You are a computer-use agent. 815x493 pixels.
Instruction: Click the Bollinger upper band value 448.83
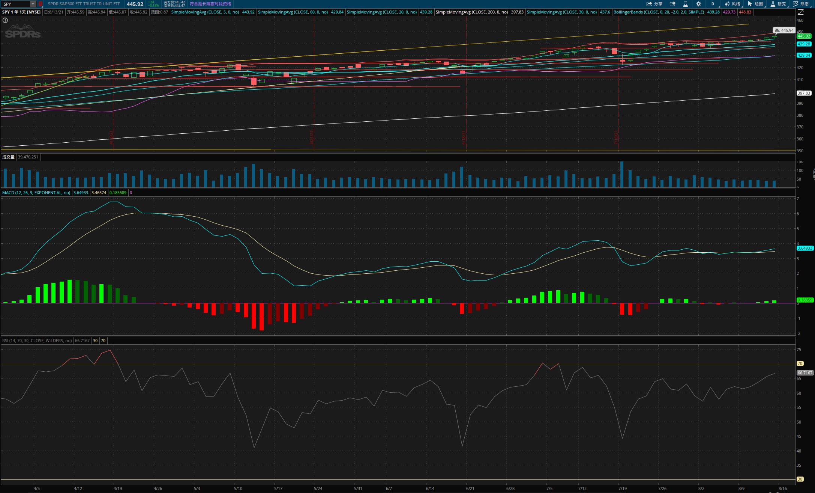(x=745, y=12)
